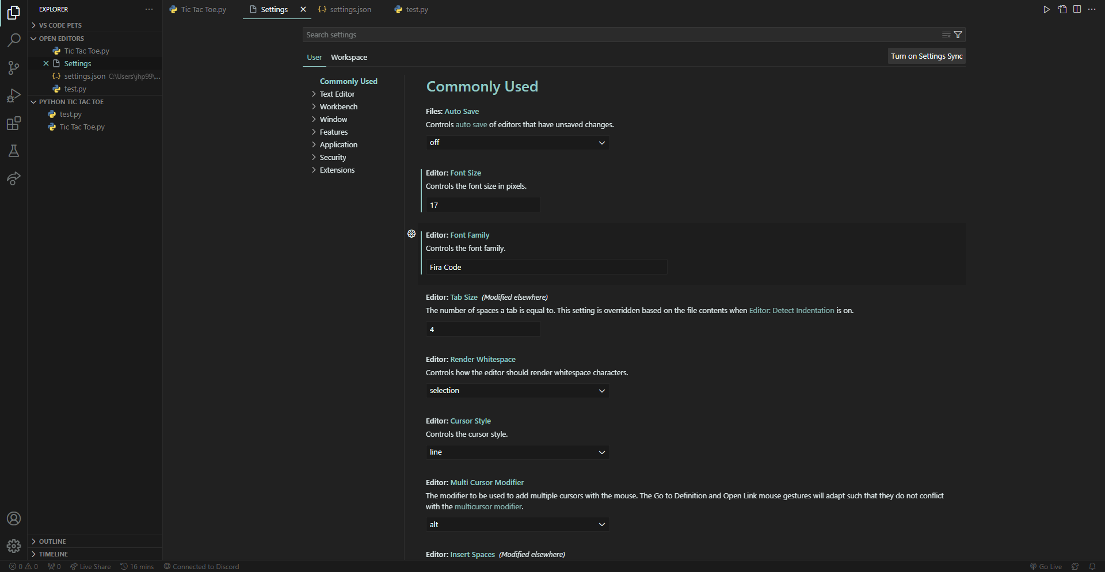Screen dimensions: 1105x572
Task: Expand the Extensions settings category
Action: 337,170
